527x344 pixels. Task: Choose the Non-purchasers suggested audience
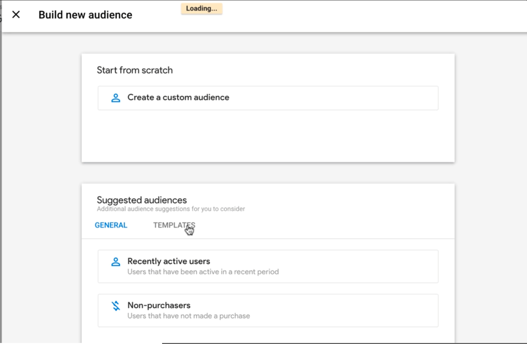268,311
